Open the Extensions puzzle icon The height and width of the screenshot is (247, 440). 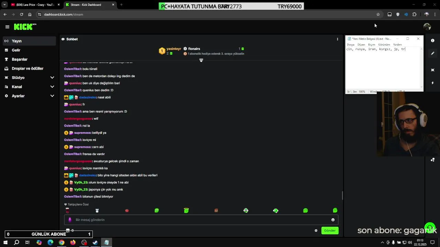click(x=414, y=14)
